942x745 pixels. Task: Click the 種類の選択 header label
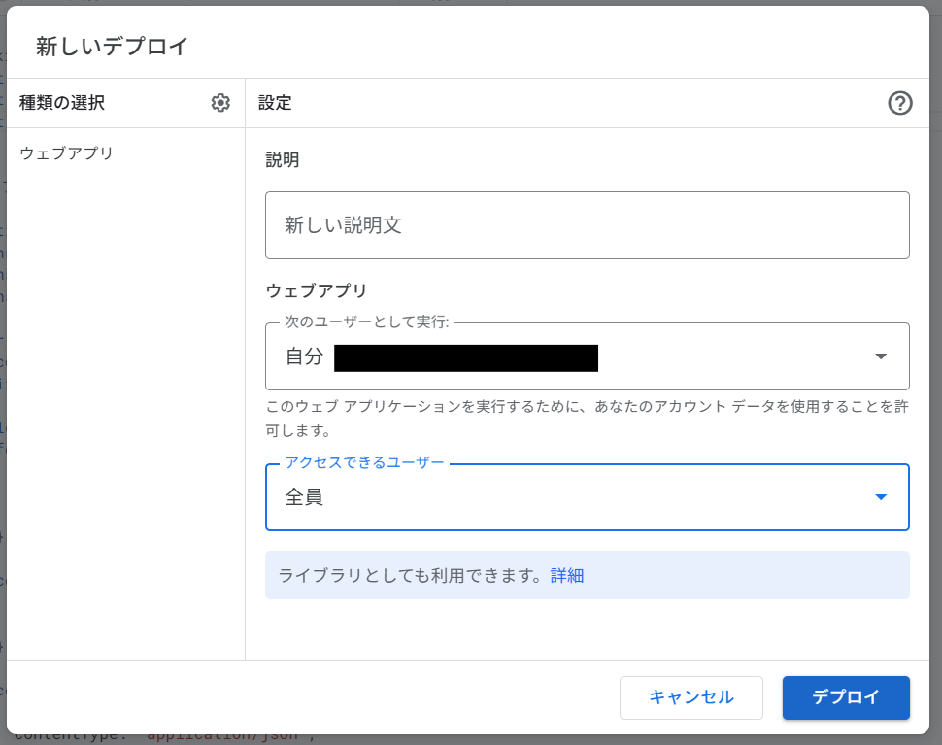62,103
